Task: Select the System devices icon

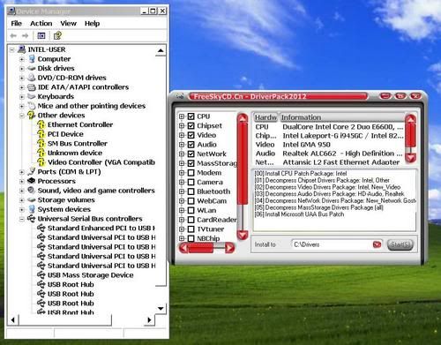Action: (32, 209)
